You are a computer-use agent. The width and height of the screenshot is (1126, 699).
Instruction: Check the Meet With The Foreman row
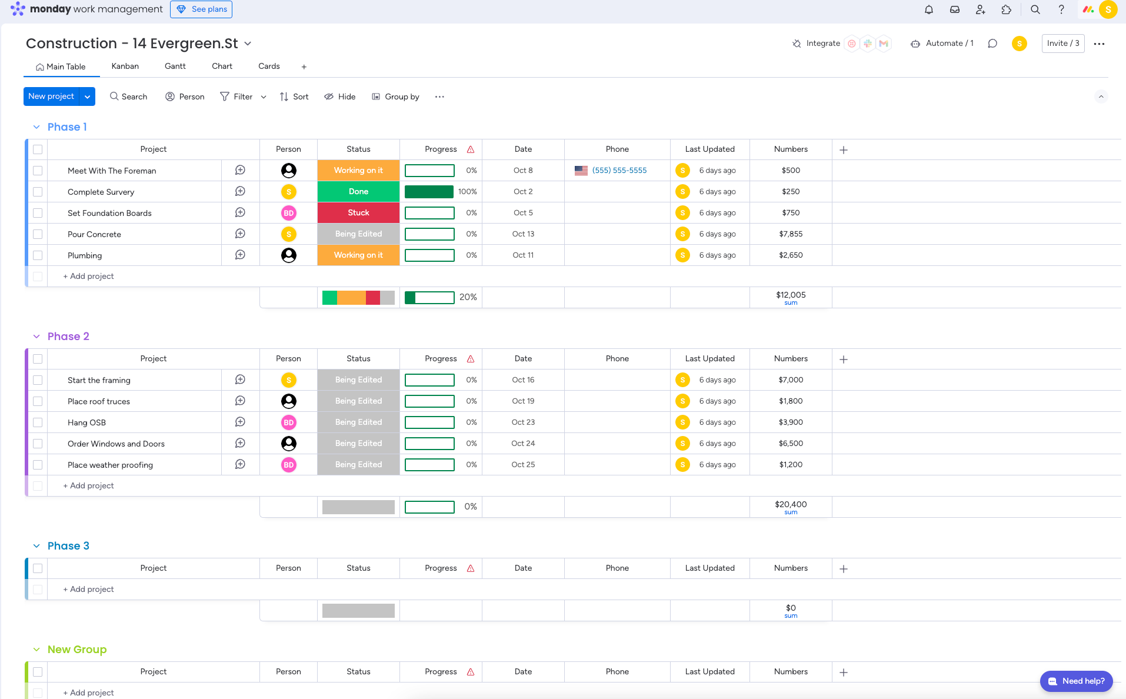[38, 171]
